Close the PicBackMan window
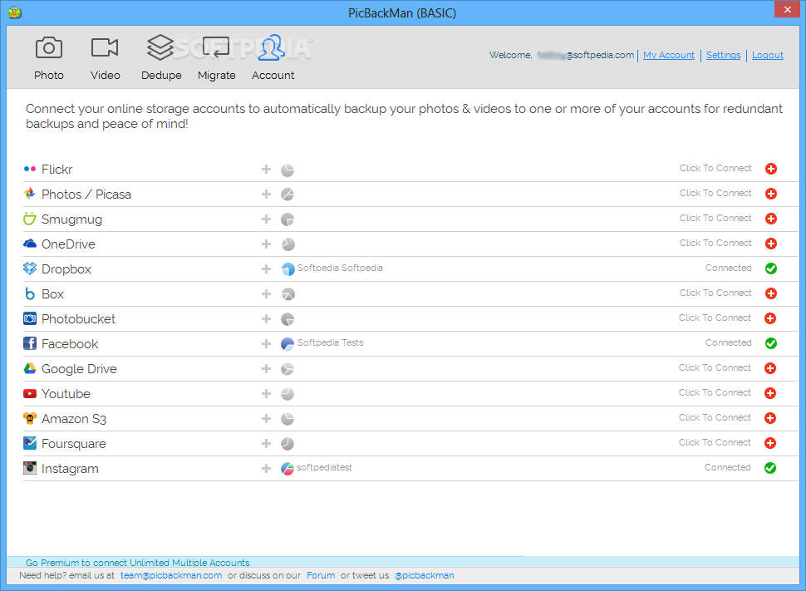The image size is (806, 591). [787, 9]
